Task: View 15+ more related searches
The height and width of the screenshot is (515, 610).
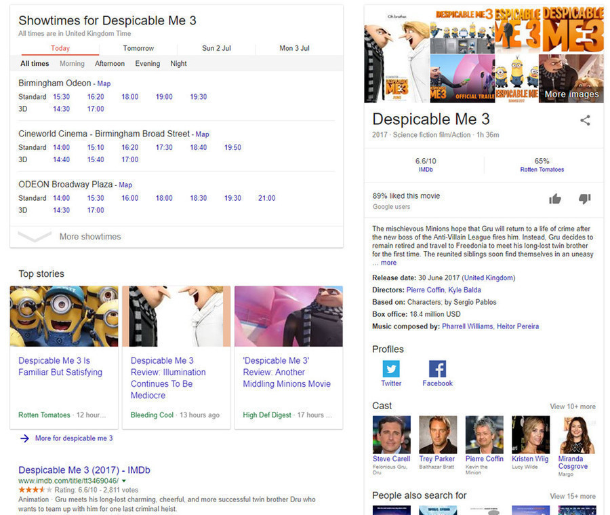Action: click(x=573, y=496)
